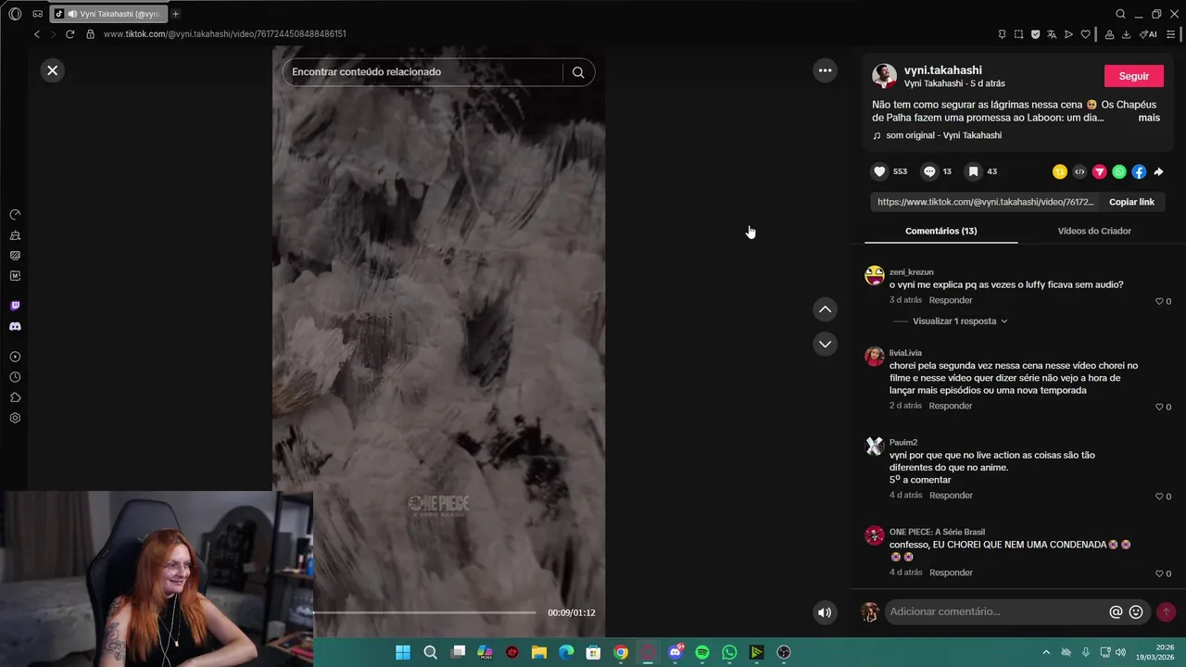Reload the current page
The image size is (1186, 667).
click(x=69, y=34)
